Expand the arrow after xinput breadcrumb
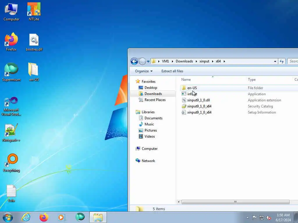This screenshot has width=298, height=223. [x=213, y=61]
